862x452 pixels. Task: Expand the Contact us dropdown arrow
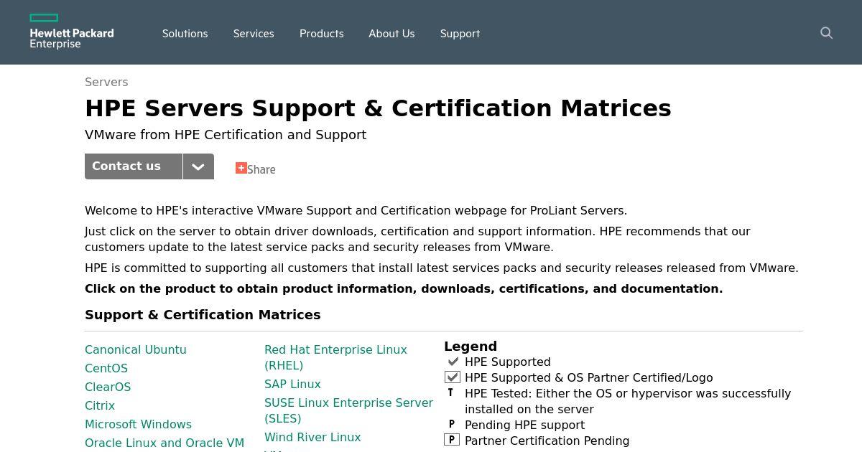point(198,166)
